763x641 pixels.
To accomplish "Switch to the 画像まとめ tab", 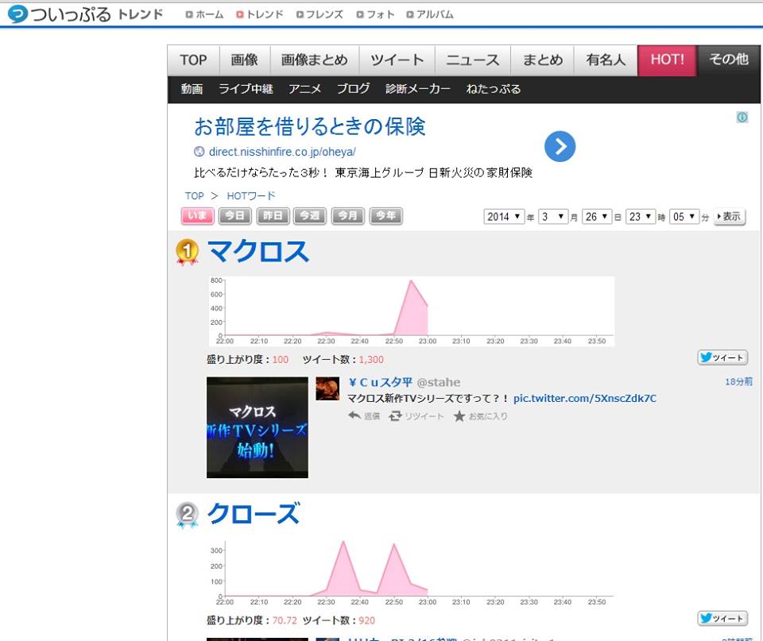I will coord(315,60).
